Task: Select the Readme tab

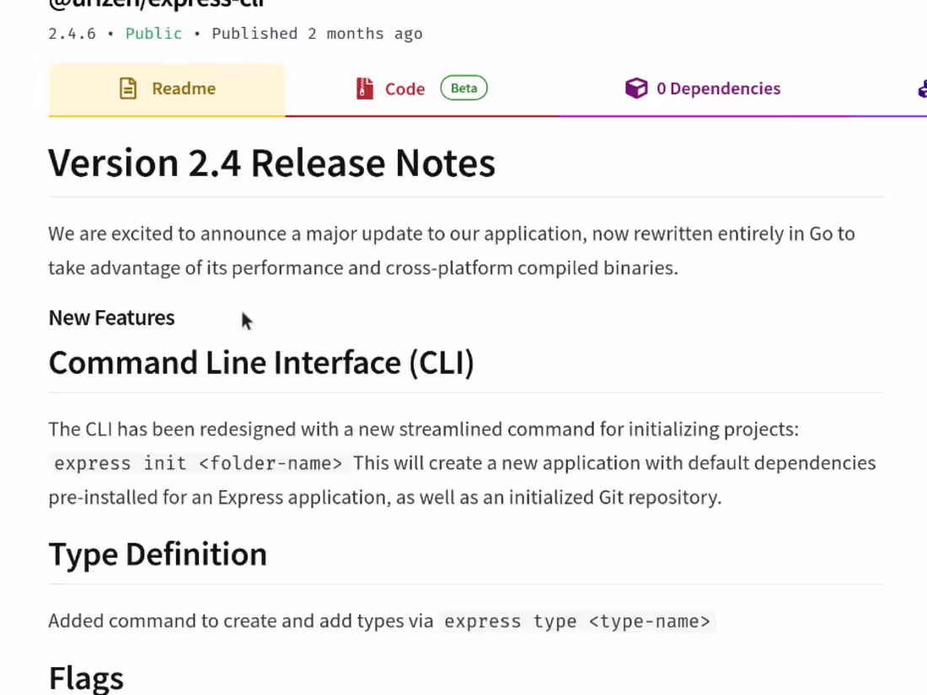Action: (x=183, y=88)
